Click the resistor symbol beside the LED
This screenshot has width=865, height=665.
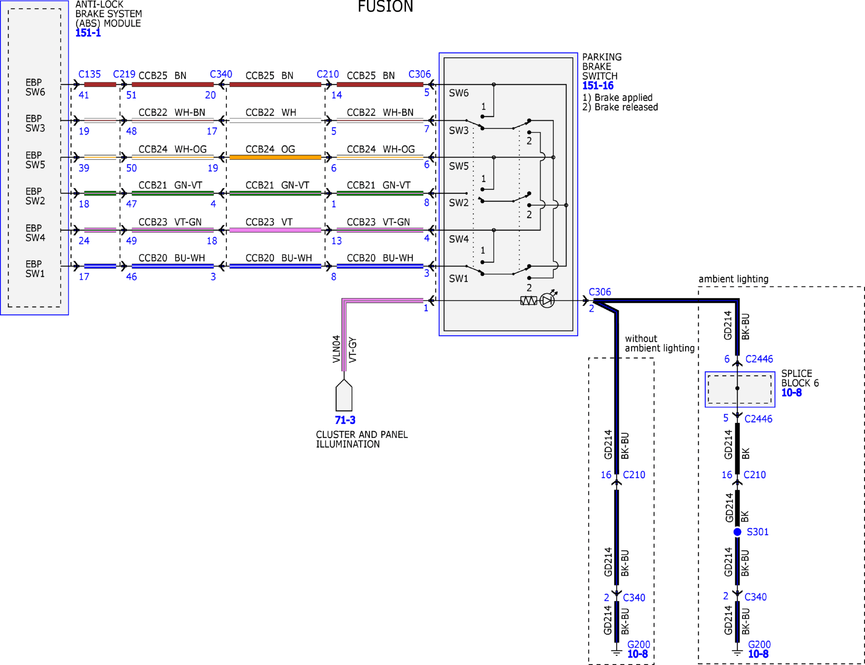coord(528,300)
